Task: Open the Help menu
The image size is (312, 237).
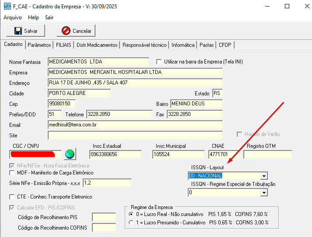Action: pos(33,17)
